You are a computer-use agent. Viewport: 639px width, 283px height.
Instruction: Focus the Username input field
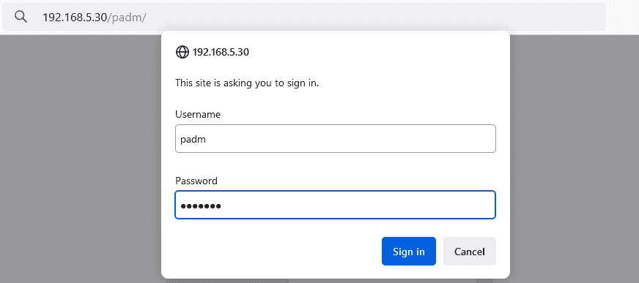[336, 139]
